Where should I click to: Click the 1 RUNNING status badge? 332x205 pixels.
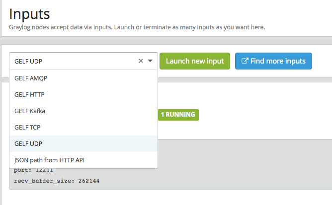point(177,115)
